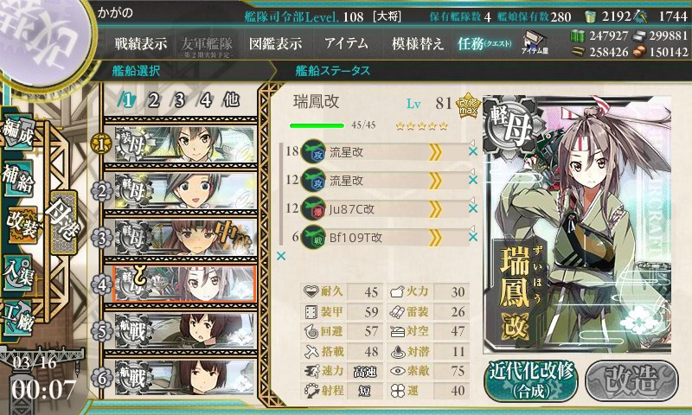Image resolution: width=692 pixels, height=415 pixels.
Task: Expand the Bf109T改 slot chevron arrows
Action: click(x=435, y=238)
